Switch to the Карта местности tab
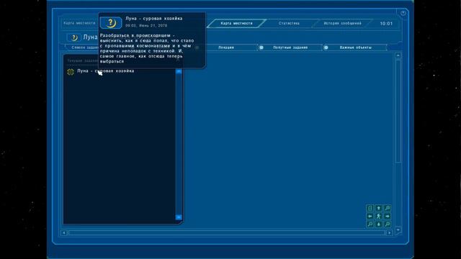The width and height of the screenshot is (461, 259). tap(236, 23)
